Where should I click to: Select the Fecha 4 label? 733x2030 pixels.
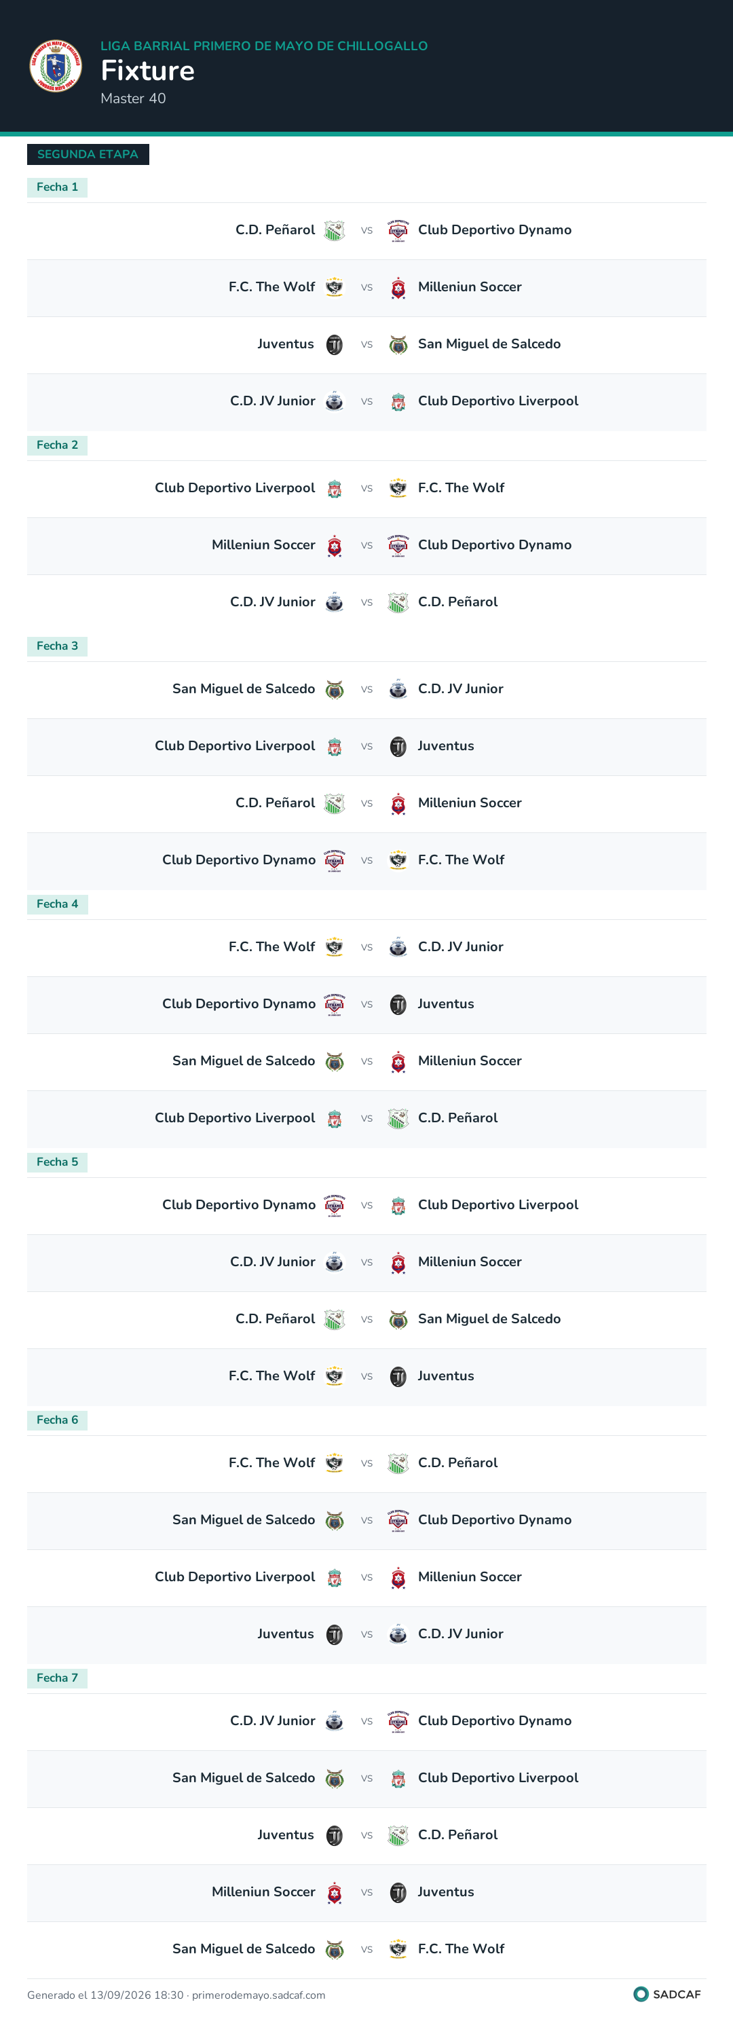[58, 904]
